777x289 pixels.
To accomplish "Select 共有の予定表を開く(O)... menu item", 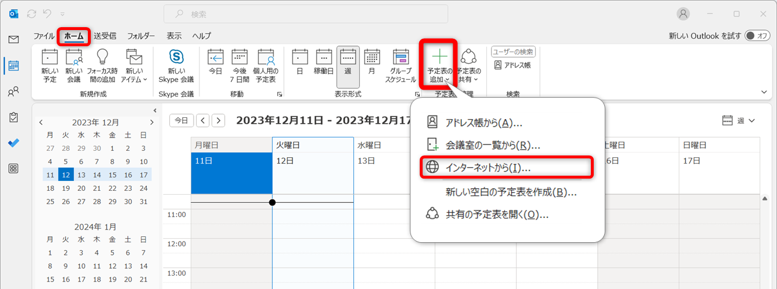I will coord(495,214).
